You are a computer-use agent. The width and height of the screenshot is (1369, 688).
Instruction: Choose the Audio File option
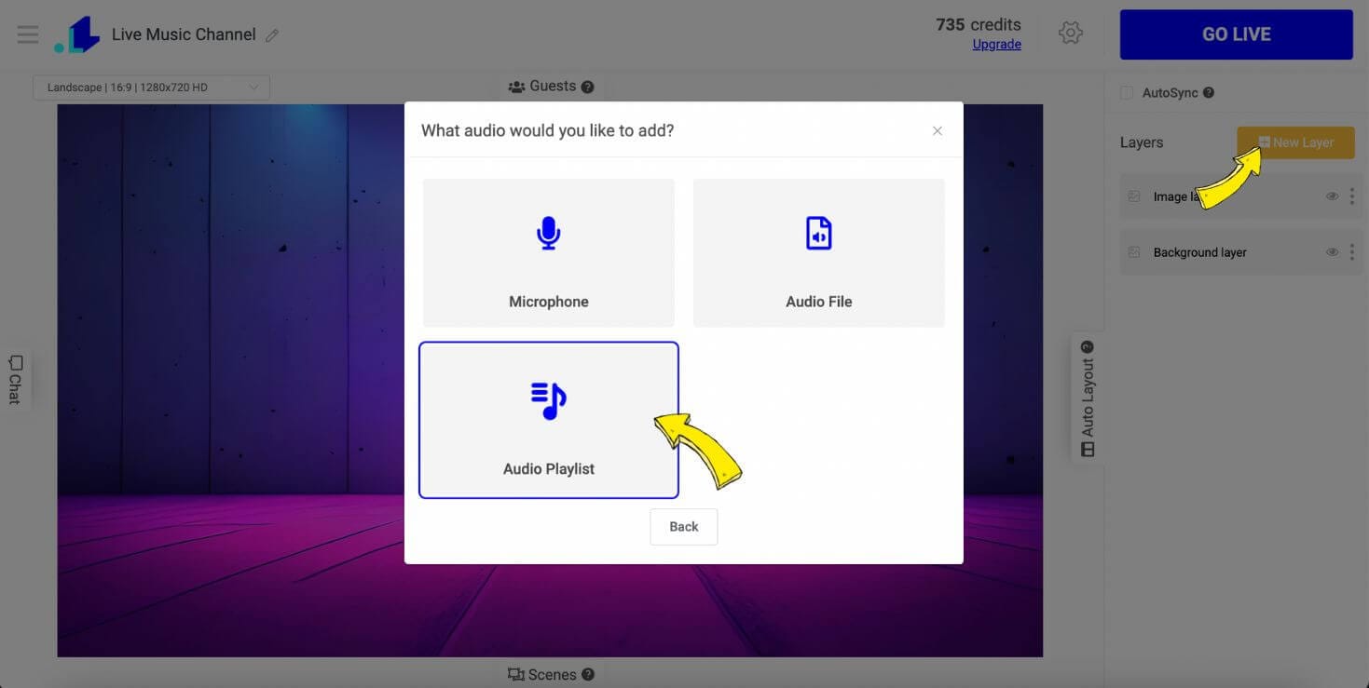819,252
